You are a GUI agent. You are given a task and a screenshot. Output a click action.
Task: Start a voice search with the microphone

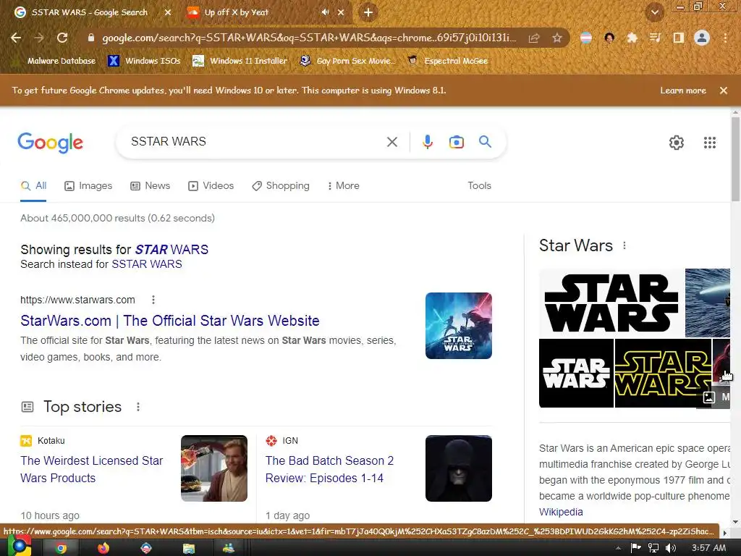pyautogui.click(x=427, y=142)
